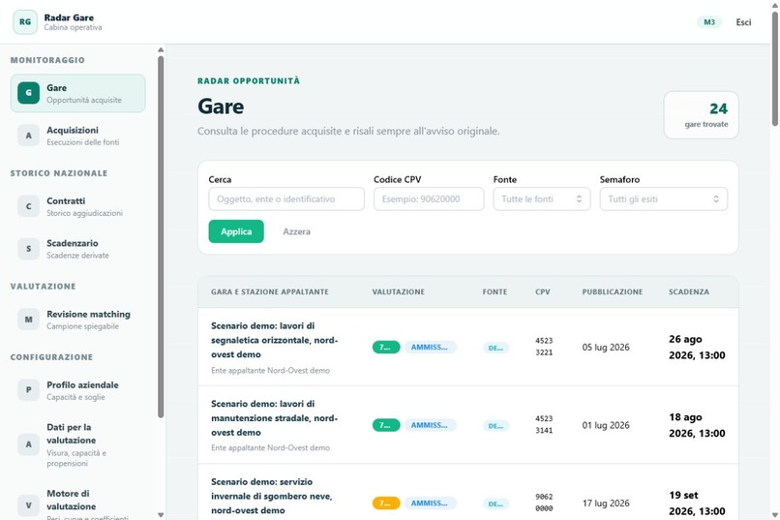Click the Profilo aziendale P icon
Image resolution: width=780 pixels, height=520 pixels.
(x=28, y=390)
